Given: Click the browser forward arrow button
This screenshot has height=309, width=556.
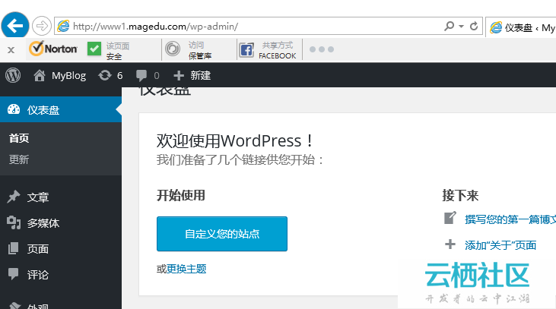Looking at the screenshot, I should coord(42,26).
